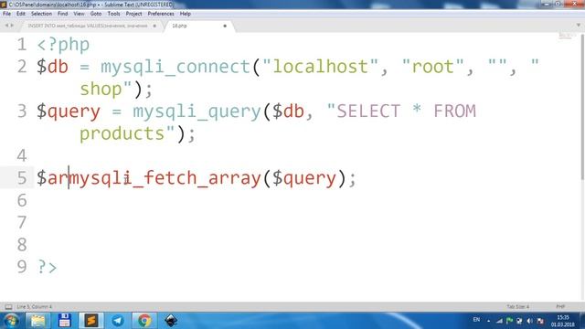Open the Goto menu
Image resolution: width=585 pixels, height=329 pixels.
click(96, 14)
